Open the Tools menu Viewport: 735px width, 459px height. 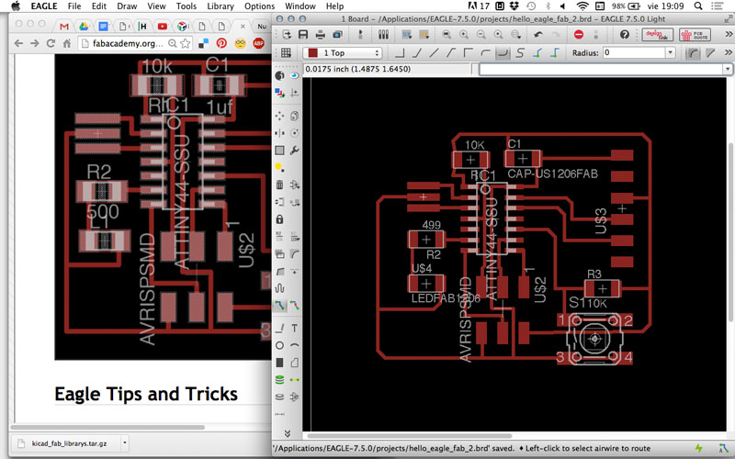187,6
